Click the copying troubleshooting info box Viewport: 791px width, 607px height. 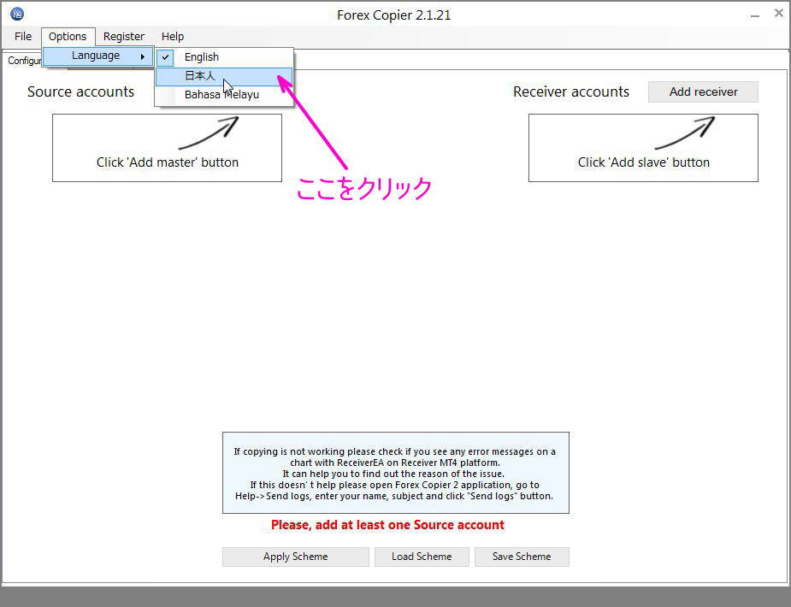pos(395,473)
